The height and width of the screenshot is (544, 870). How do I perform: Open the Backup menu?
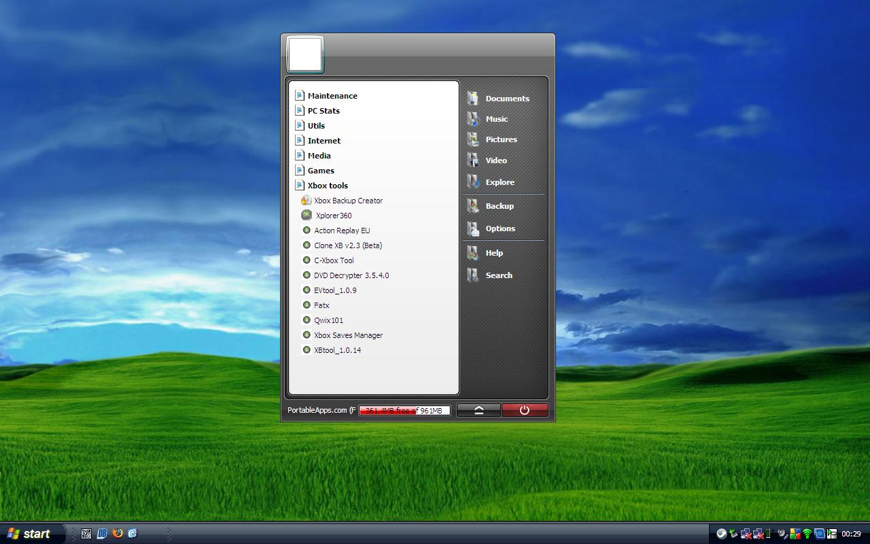click(x=499, y=206)
